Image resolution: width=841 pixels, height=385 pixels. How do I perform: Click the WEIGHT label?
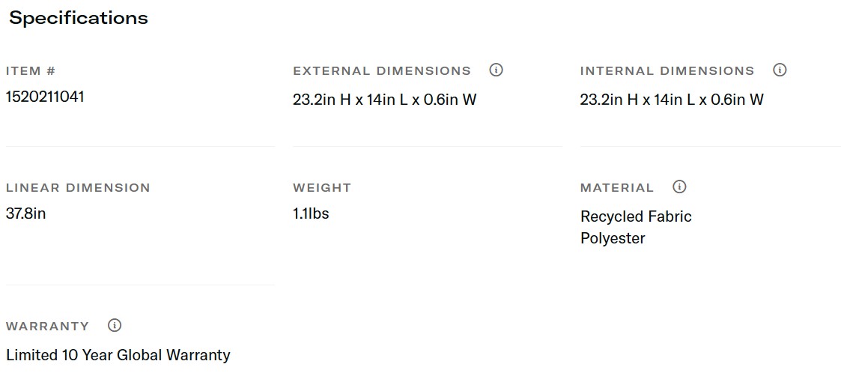(x=322, y=188)
